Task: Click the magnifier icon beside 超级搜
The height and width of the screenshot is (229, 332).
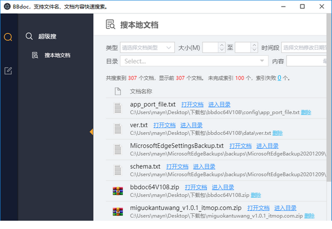Action: click(29, 36)
